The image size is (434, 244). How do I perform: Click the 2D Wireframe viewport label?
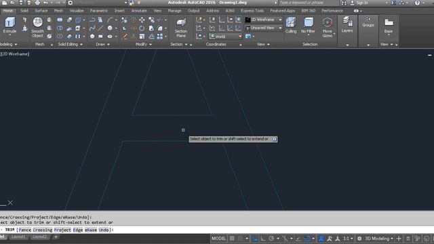[x=16, y=54]
